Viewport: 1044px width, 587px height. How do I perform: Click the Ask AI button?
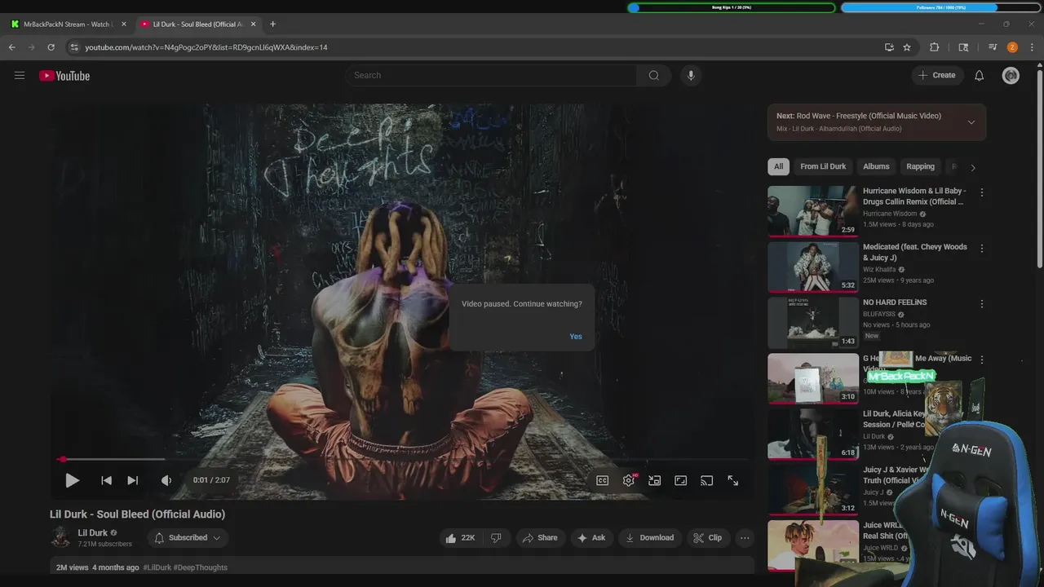point(591,538)
